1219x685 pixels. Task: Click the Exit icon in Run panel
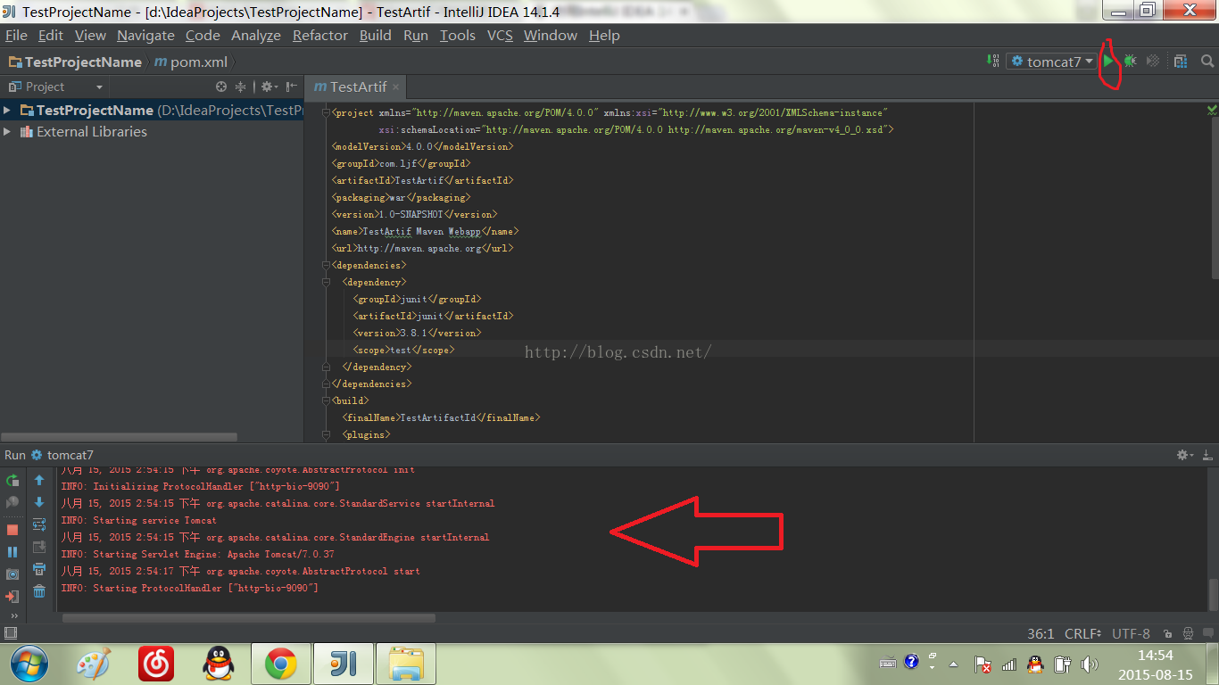point(12,596)
